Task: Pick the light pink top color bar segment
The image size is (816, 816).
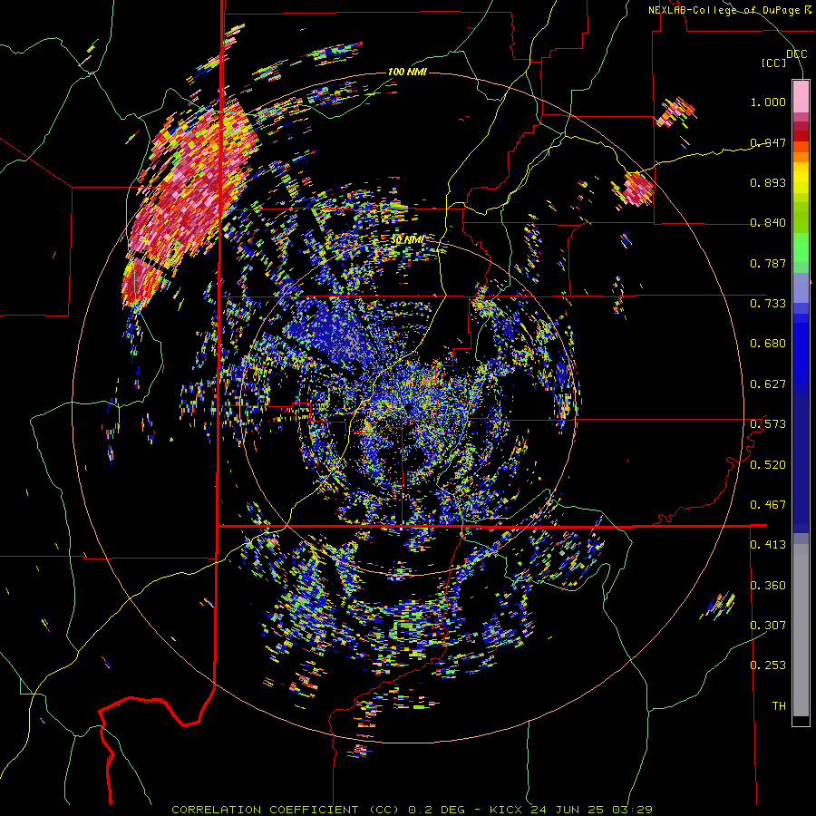Action: pos(801,97)
